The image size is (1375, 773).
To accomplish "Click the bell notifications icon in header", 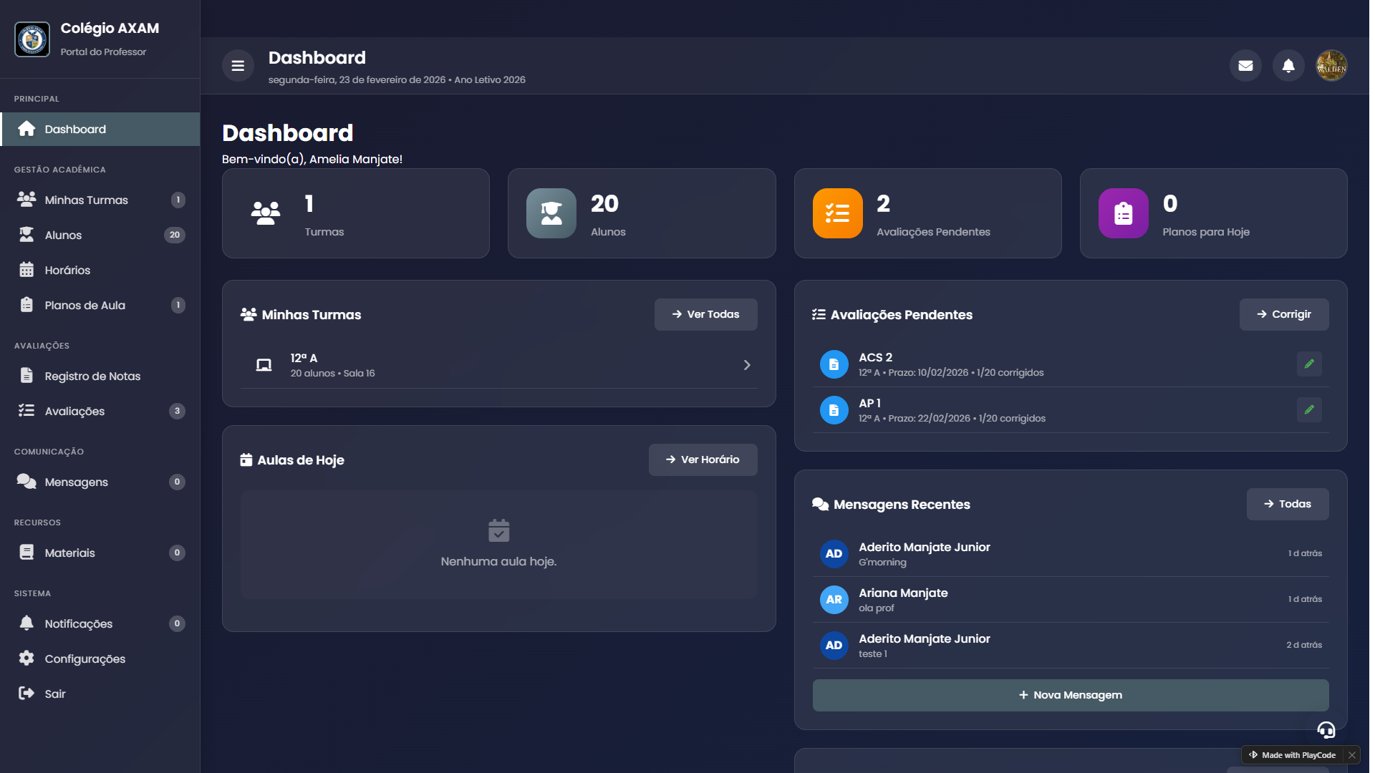I will (x=1288, y=66).
